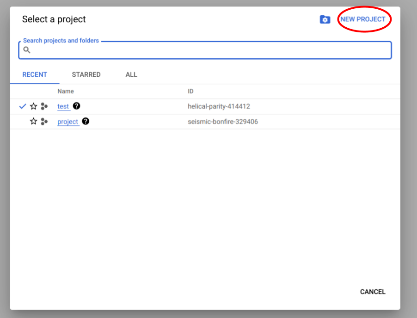
Task: Click the helical-parity-414412 project ID
Action: [x=219, y=106]
